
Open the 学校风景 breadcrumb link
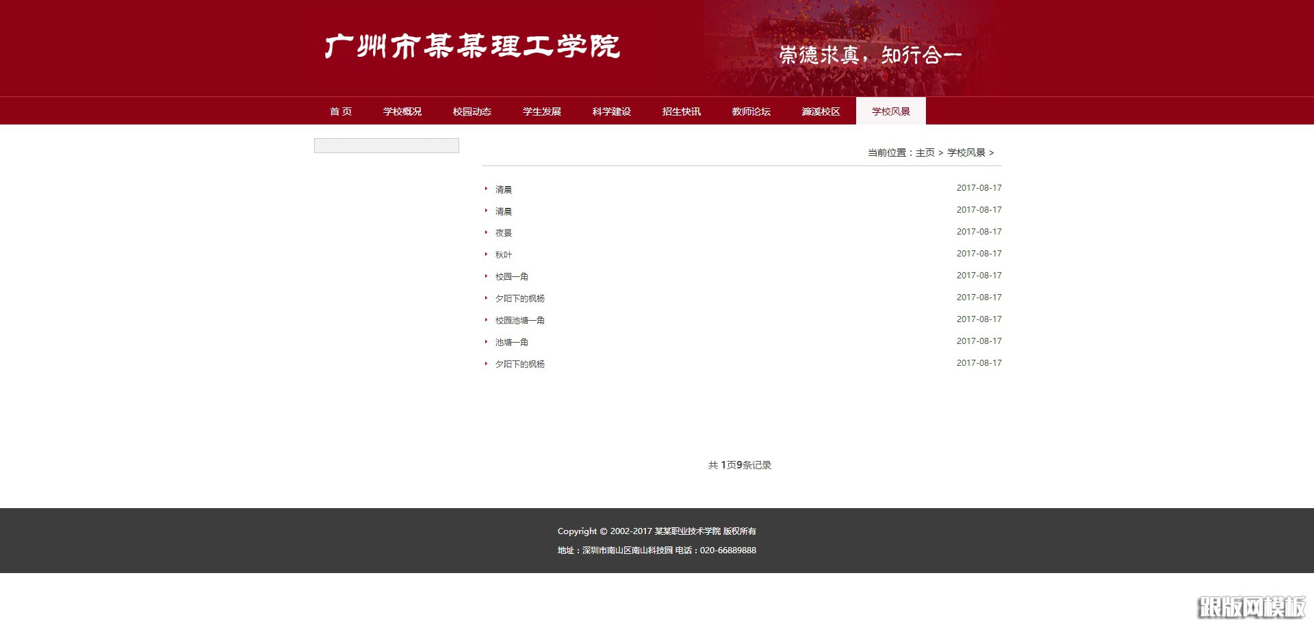[966, 153]
